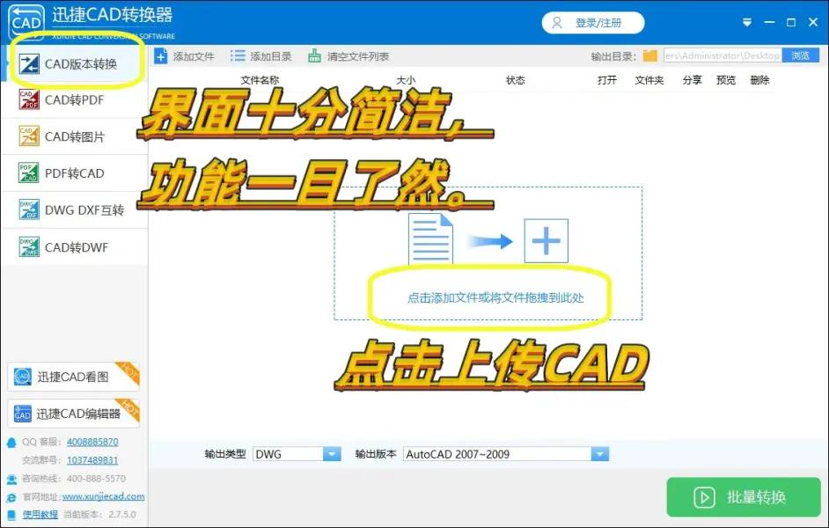Open the title bar dropdown menu arrow
The image size is (829, 528).
(747, 22)
